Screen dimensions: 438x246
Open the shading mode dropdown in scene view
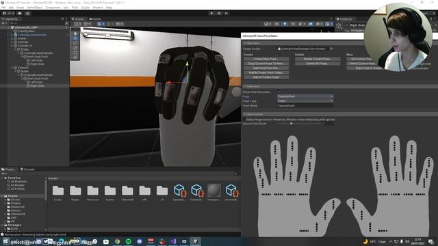268,24
